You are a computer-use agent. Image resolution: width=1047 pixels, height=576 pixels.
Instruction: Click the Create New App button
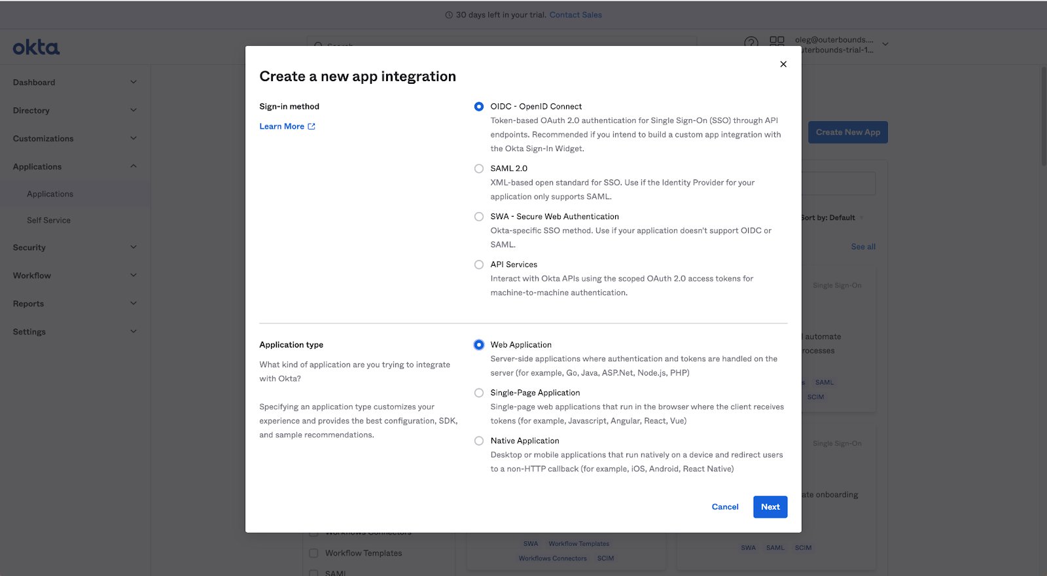click(848, 132)
